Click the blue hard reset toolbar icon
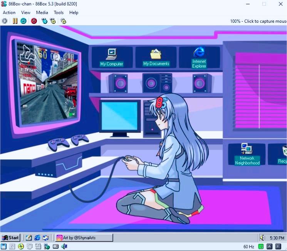 23,21
